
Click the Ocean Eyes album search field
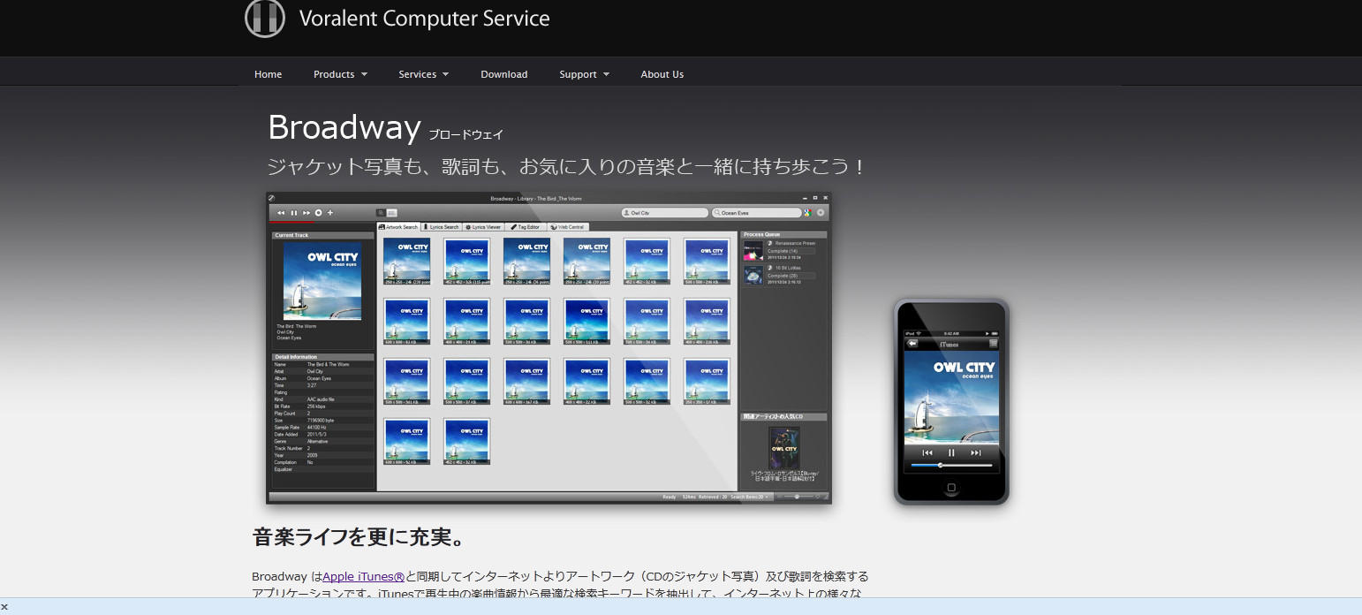[x=756, y=213]
